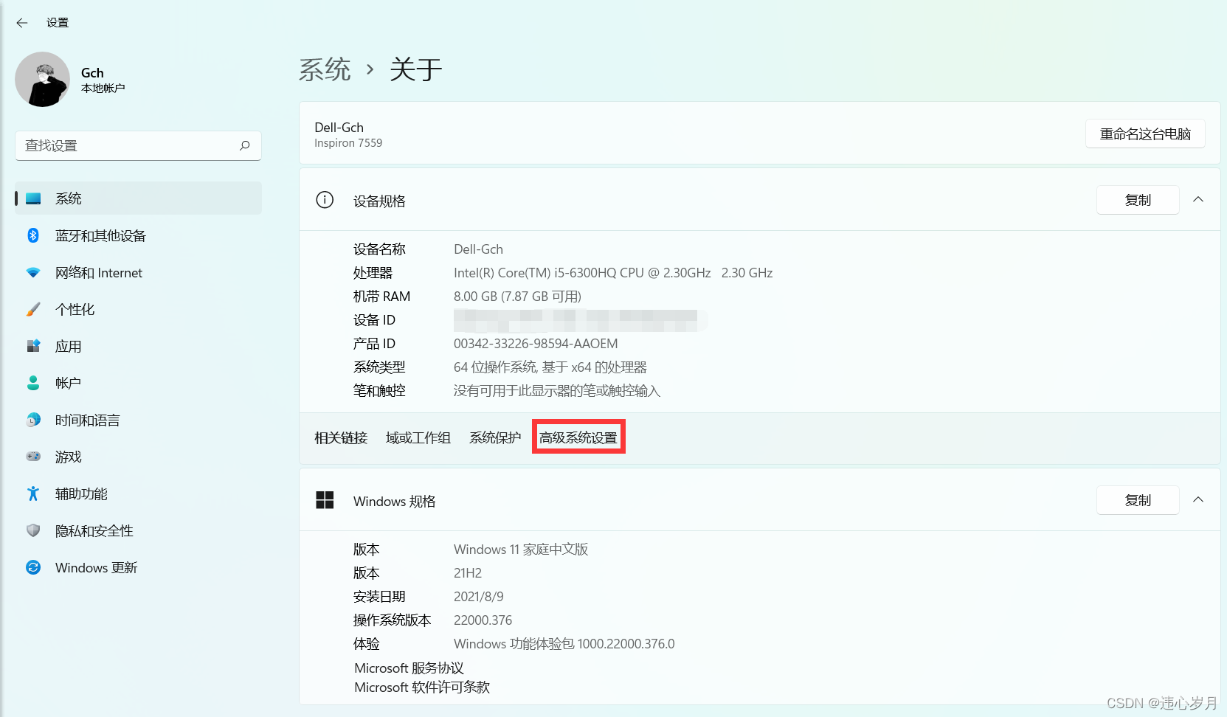Click the 设备 ID label
The image size is (1227, 717).
pos(374,320)
